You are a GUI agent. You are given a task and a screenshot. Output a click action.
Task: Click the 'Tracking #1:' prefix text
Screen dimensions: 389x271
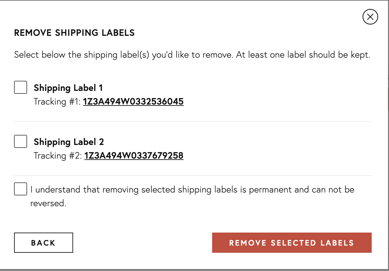[57, 102]
